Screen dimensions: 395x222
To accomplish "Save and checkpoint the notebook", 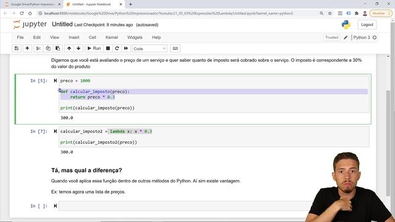I will tap(17, 48).
